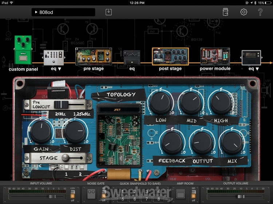Click the 'pre stage' label
This screenshot has width=273, height=204.
pos(94,68)
